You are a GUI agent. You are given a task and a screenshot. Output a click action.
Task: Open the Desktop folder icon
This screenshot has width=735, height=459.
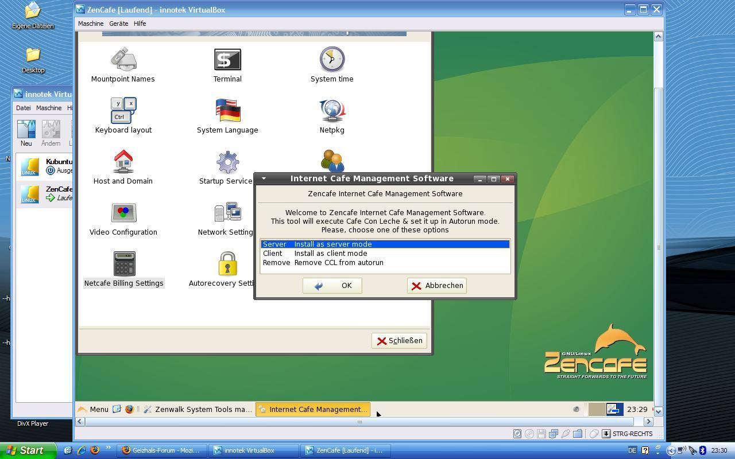[x=33, y=60]
